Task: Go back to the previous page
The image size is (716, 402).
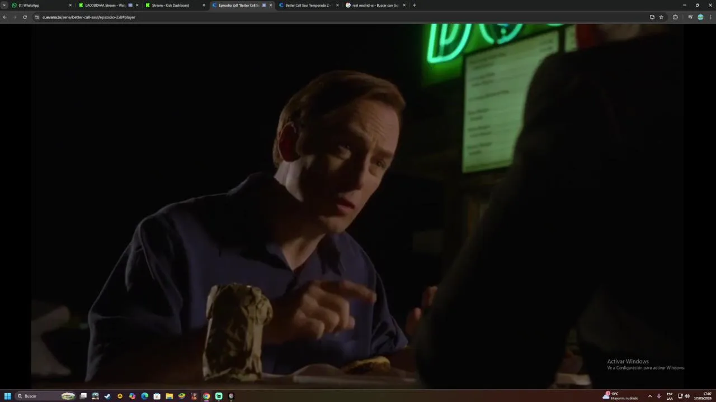Action: click(4, 17)
